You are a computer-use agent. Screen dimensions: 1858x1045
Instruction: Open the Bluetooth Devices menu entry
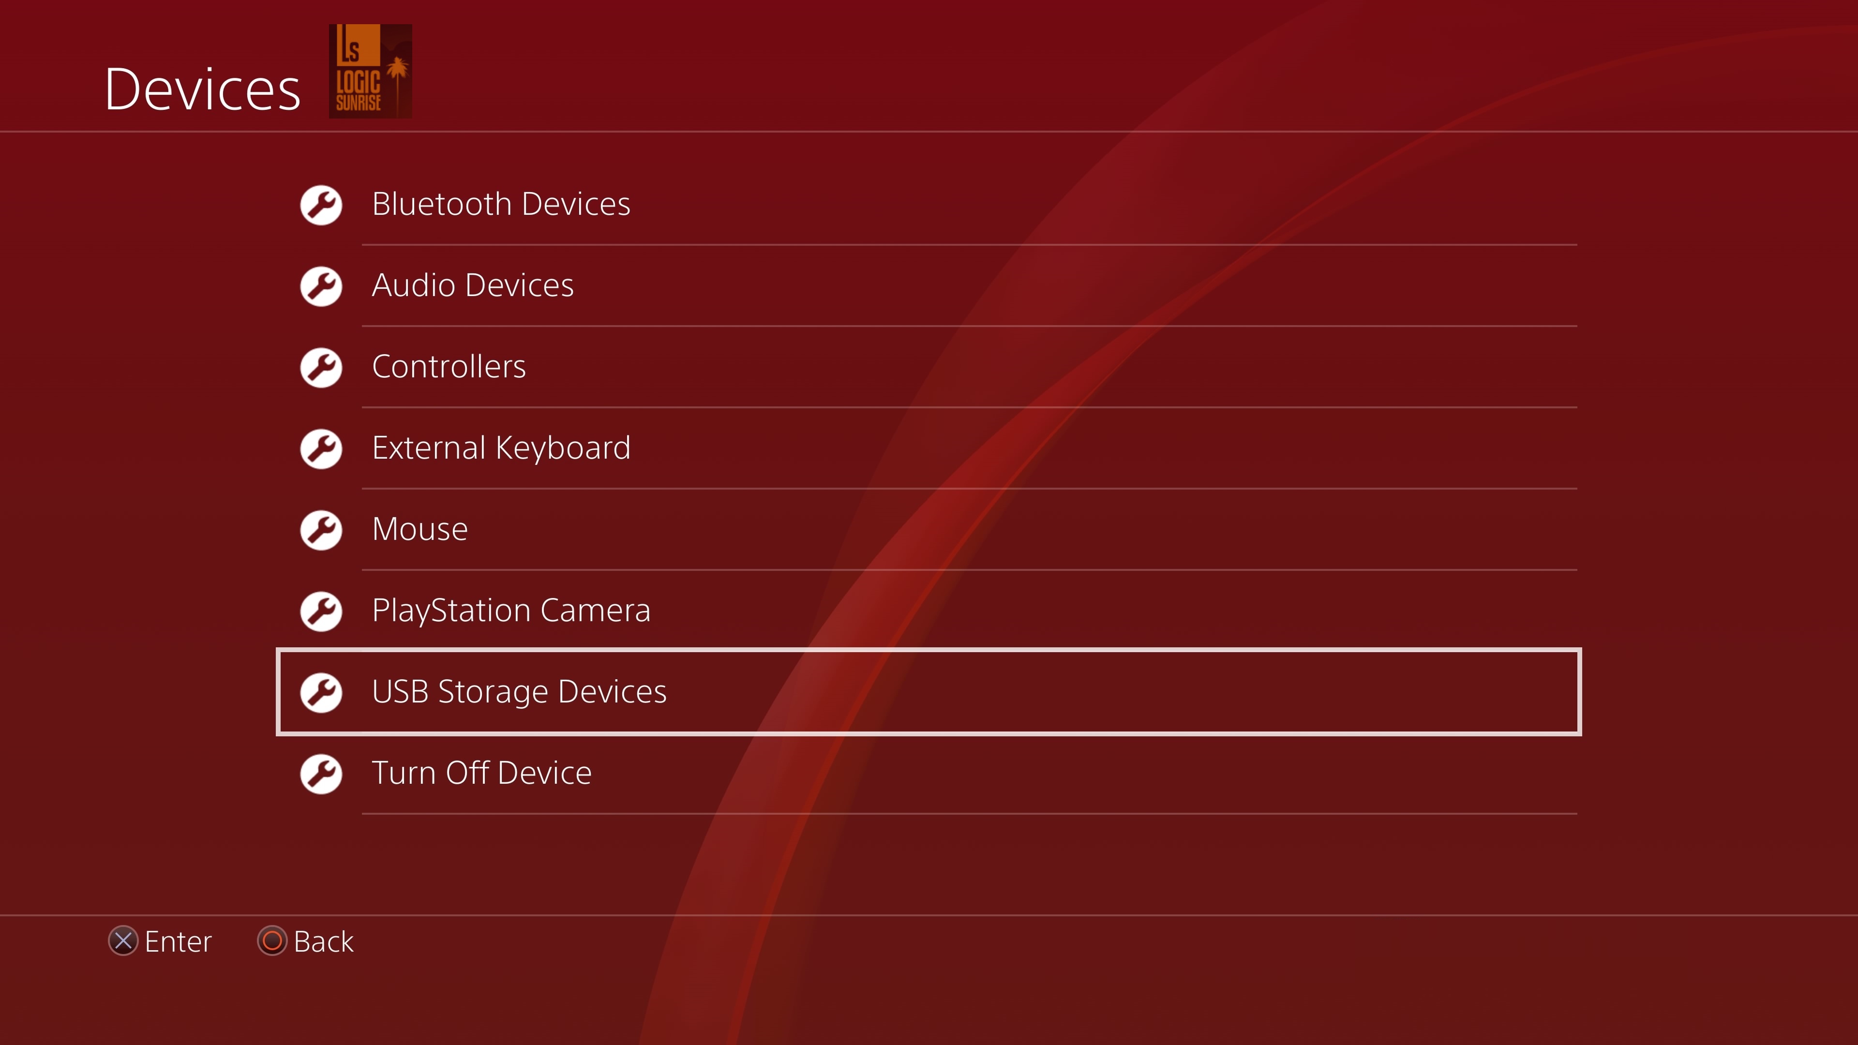pyautogui.click(x=929, y=205)
